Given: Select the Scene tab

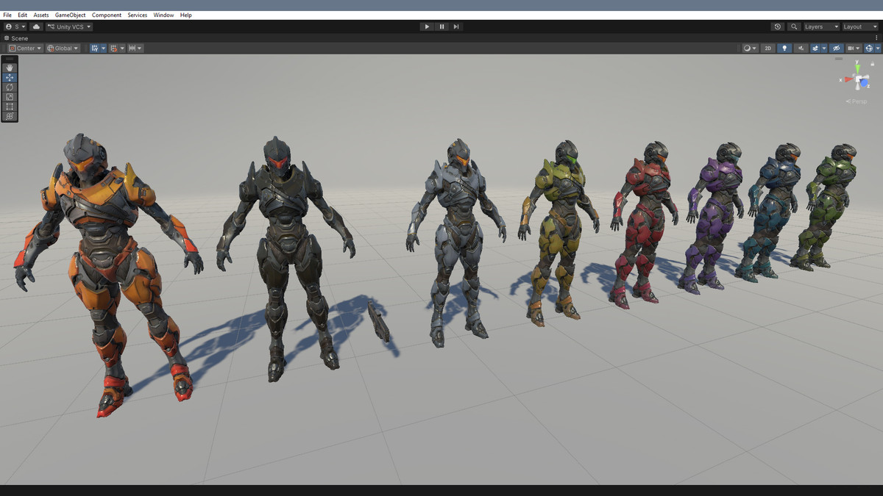Looking at the screenshot, I should pyautogui.click(x=16, y=38).
